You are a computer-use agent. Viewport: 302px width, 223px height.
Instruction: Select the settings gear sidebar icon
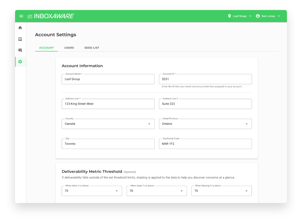20,61
